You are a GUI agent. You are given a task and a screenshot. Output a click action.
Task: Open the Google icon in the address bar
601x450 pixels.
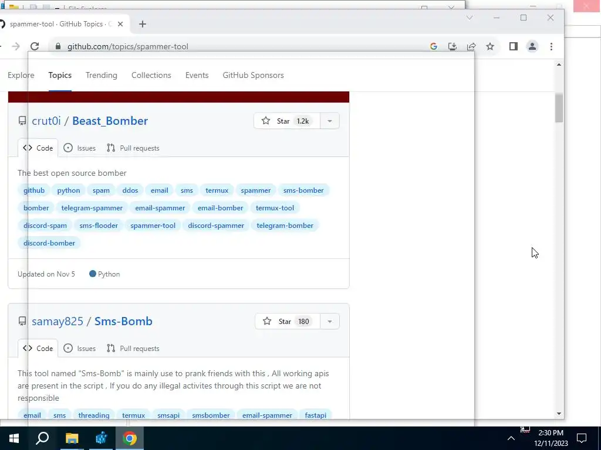434,46
